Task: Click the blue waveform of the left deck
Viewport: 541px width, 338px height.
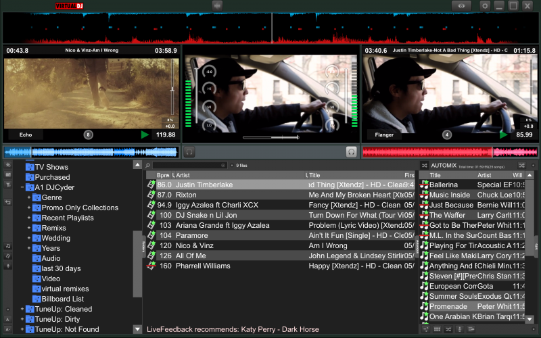Action: tap(91, 151)
